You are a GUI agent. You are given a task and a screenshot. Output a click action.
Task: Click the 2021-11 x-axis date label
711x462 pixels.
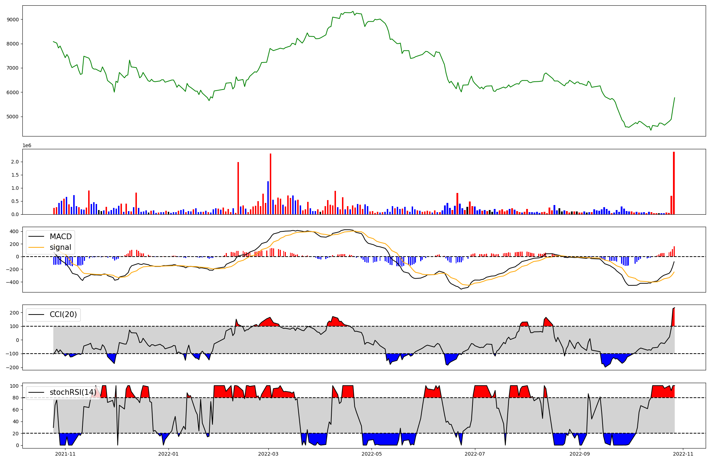(65, 454)
